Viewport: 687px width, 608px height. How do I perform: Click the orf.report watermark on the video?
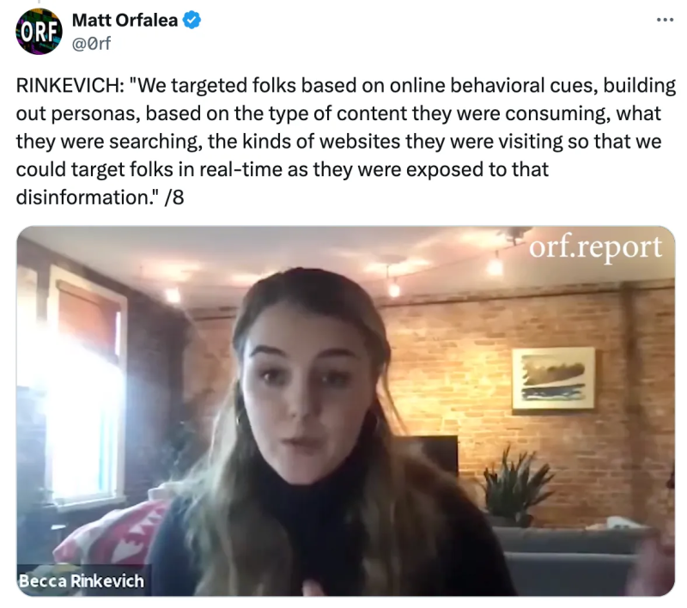pos(595,247)
